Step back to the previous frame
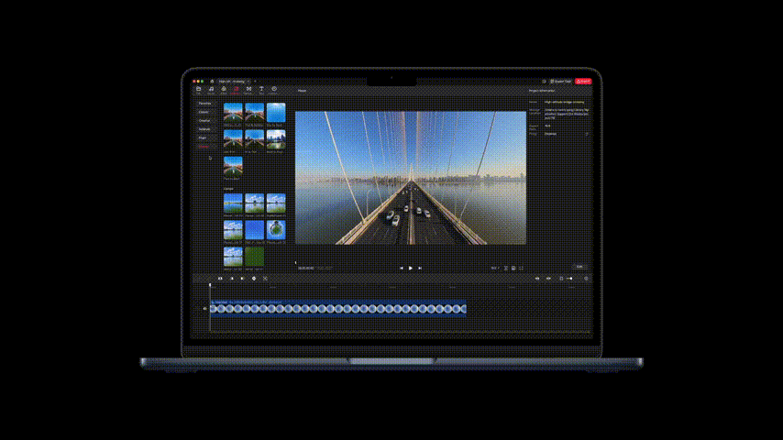The width and height of the screenshot is (783, 440). point(401,268)
